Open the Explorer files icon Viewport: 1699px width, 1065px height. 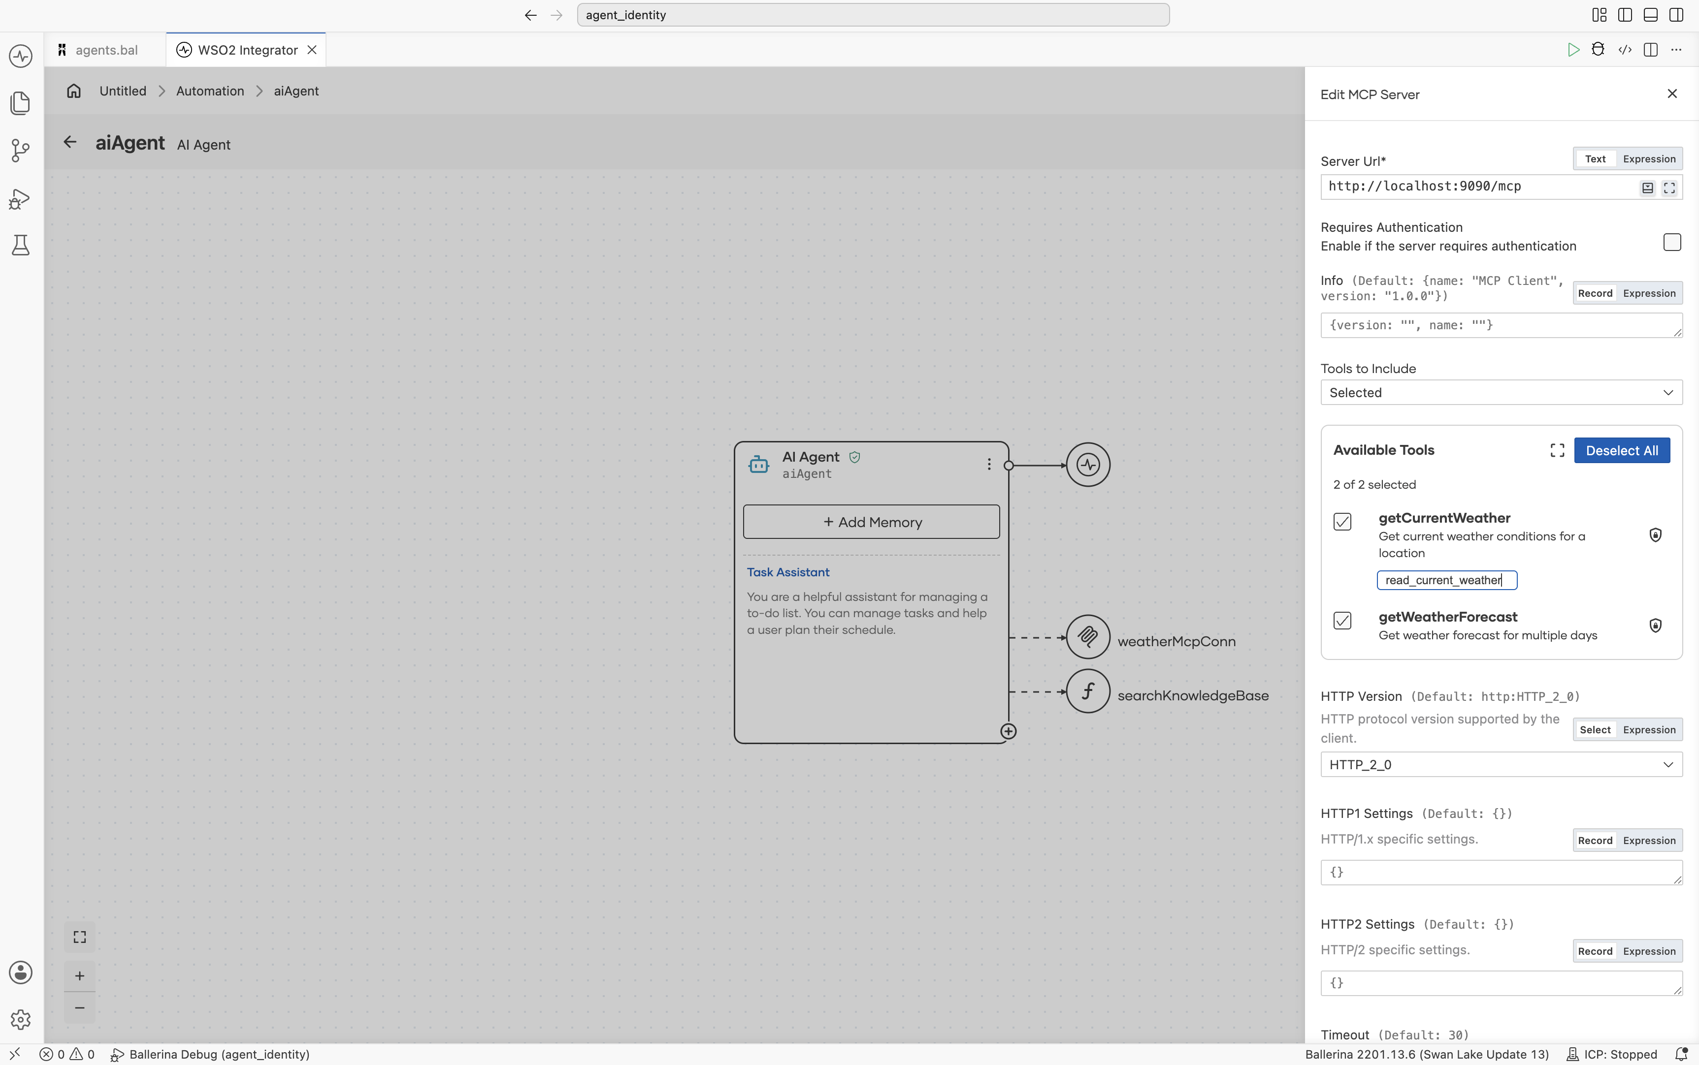coord(20,103)
